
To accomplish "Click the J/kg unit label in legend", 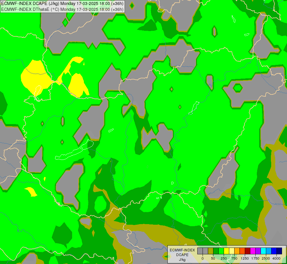I will point(182,260).
